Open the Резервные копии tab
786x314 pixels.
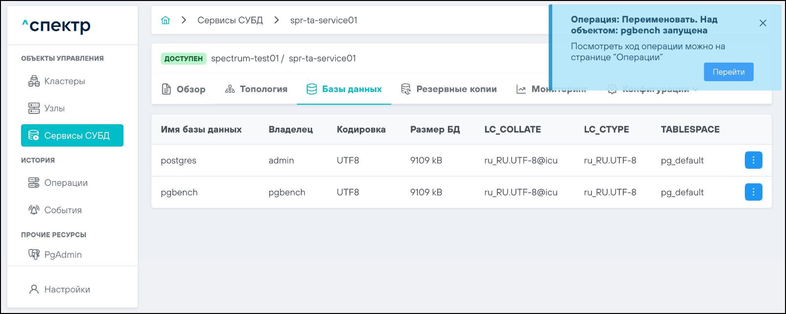[x=449, y=89]
